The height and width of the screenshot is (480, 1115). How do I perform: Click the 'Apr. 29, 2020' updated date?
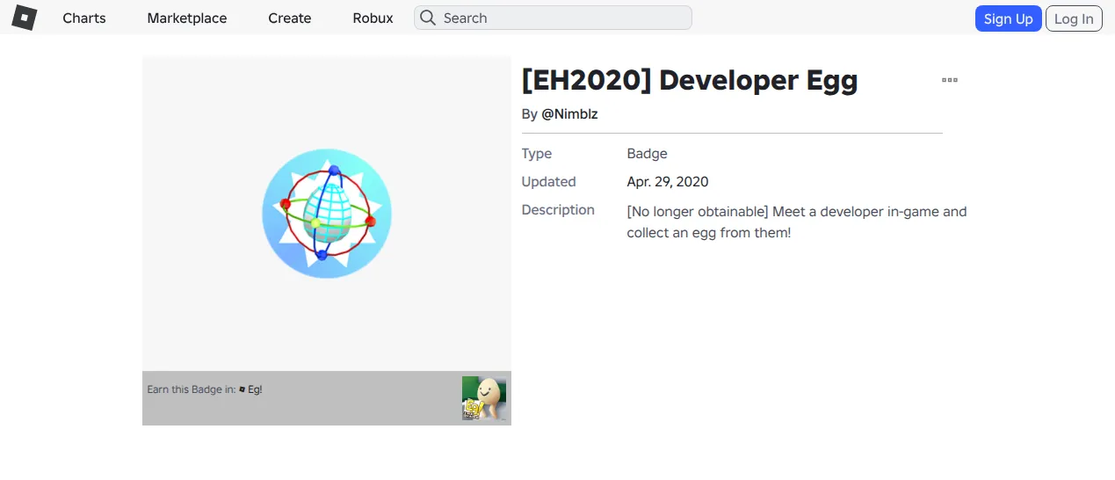[668, 182]
